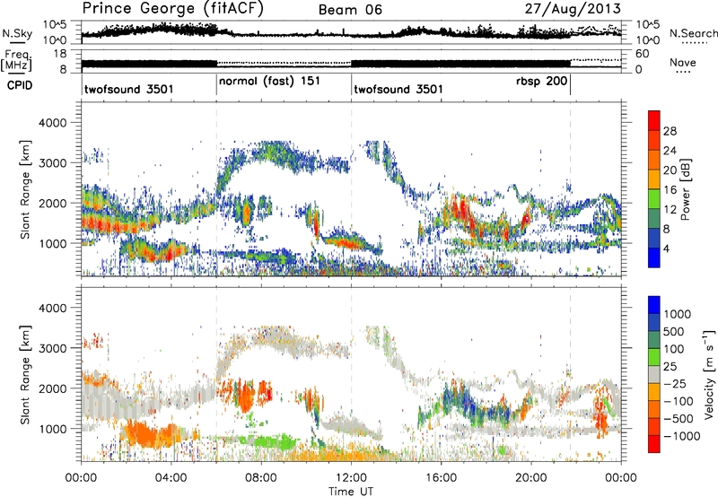Click the 'Nave' legend label

pos(682,62)
